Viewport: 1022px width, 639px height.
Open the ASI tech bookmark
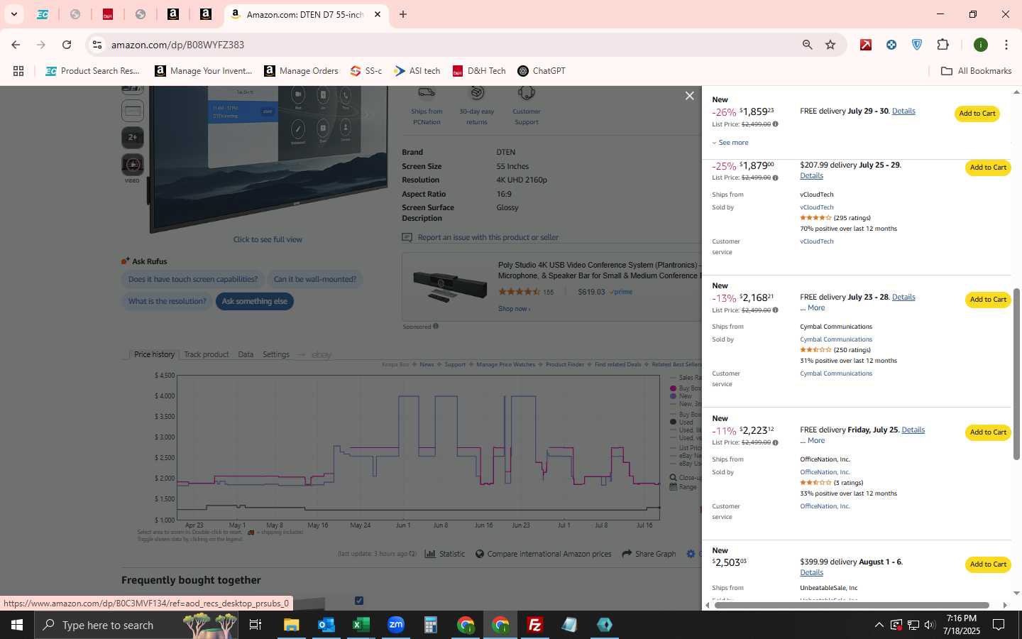pyautogui.click(x=417, y=71)
